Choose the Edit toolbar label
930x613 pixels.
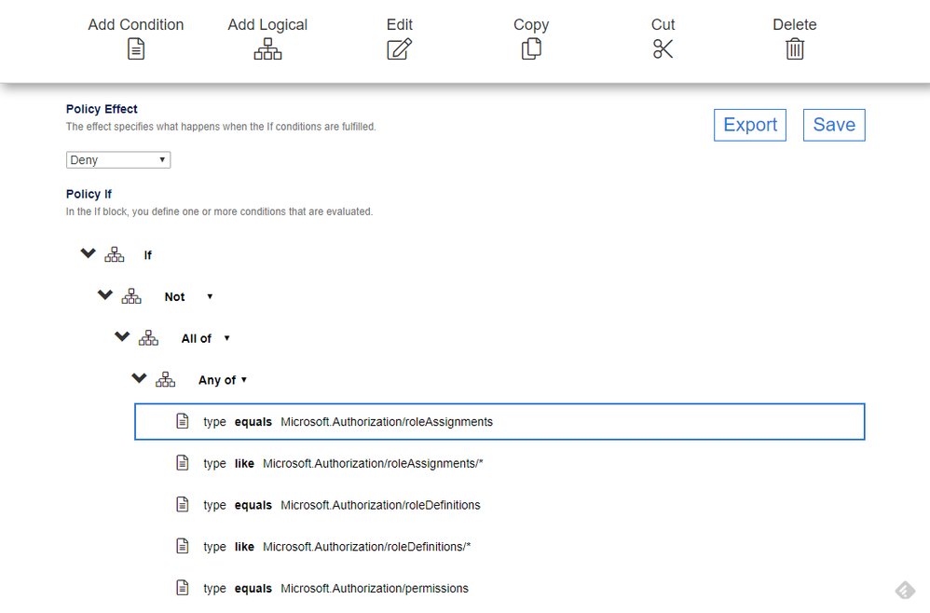[x=399, y=24]
